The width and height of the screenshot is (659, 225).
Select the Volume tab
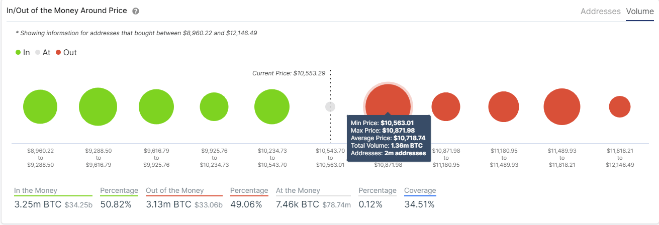[x=639, y=11]
